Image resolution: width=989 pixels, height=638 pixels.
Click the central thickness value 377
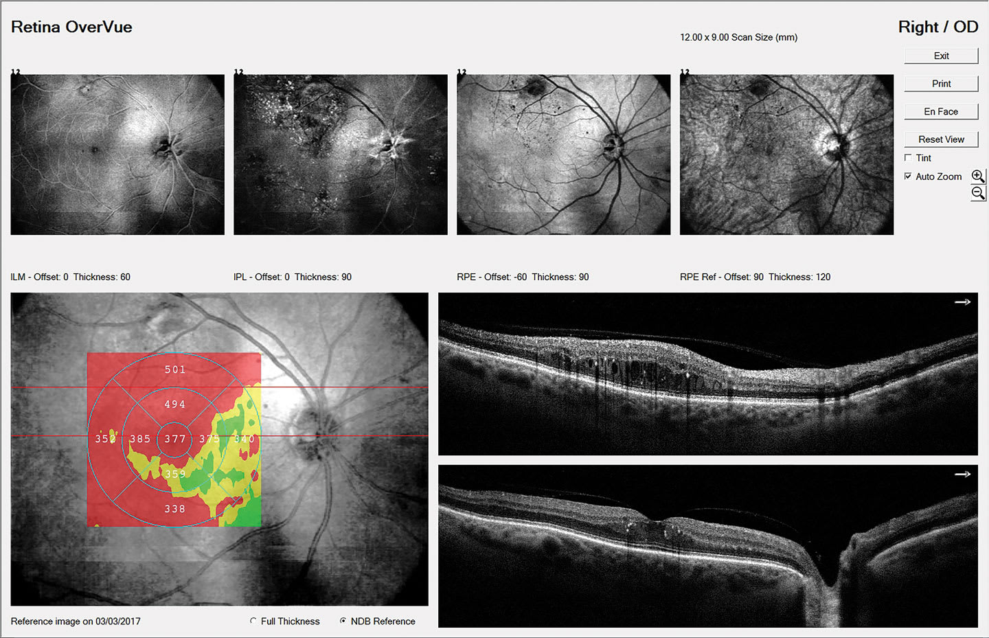(x=175, y=439)
